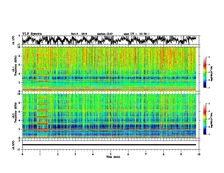Click the red 9 kHz burst in ch.2 spectrogram
The image size is (224, 173).
(43, 98)
